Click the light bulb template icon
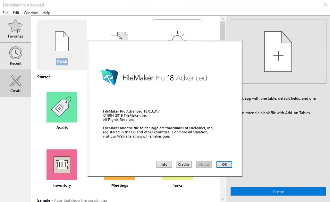This screenshot has width=330, height=202. coord(177,36)
